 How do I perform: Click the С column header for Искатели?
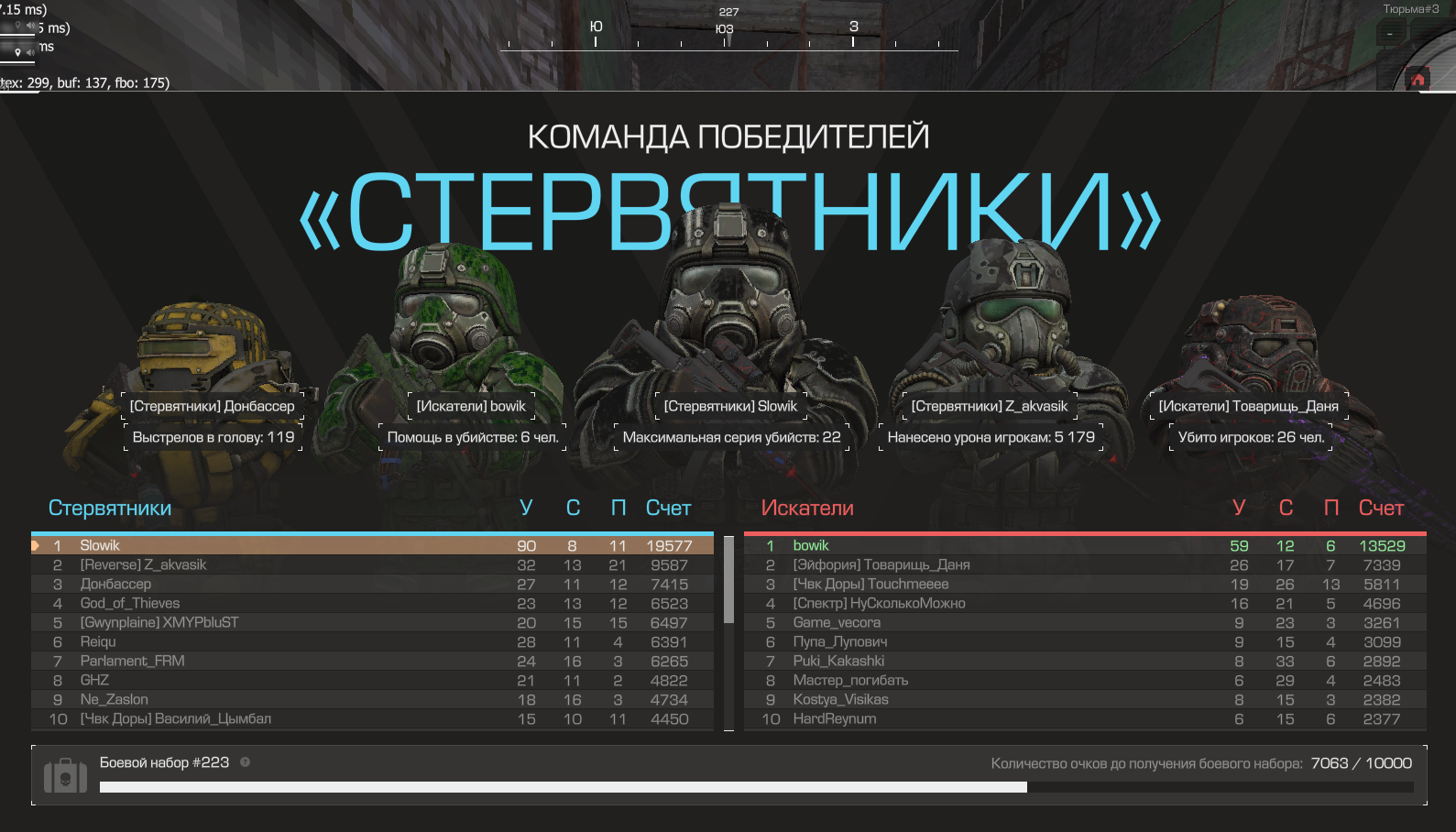pyautogui.click(x=1286, y=508)
